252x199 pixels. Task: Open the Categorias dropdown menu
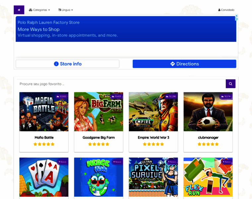pyautogui.click(x=39, y=10)
